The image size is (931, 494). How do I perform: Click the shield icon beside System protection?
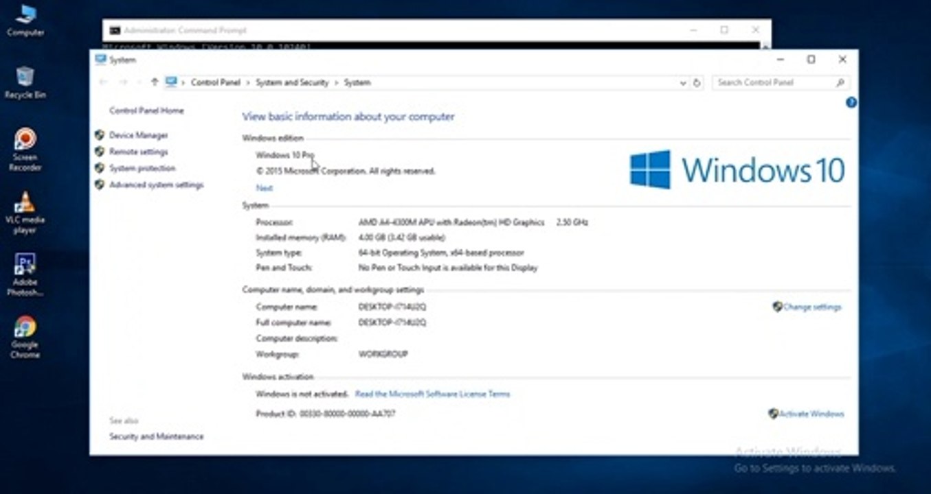pyautogui.click(x=100, y=168)
